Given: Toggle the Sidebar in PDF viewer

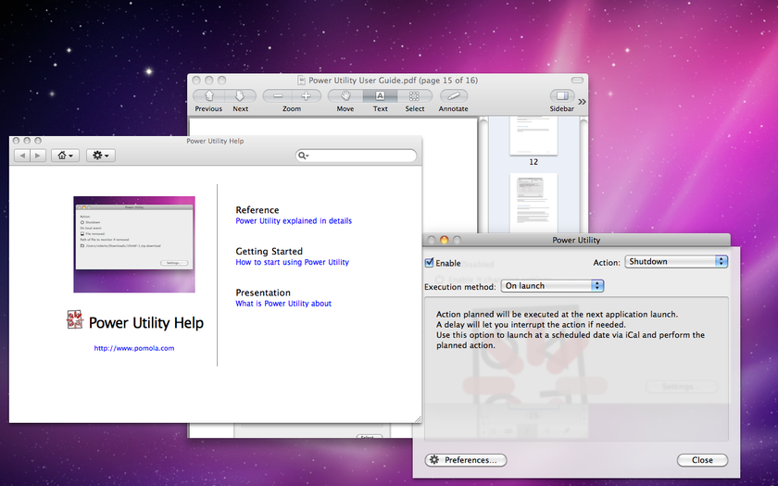Looking at the screenshot, I should pyautogui.click(x=562, y=95).
